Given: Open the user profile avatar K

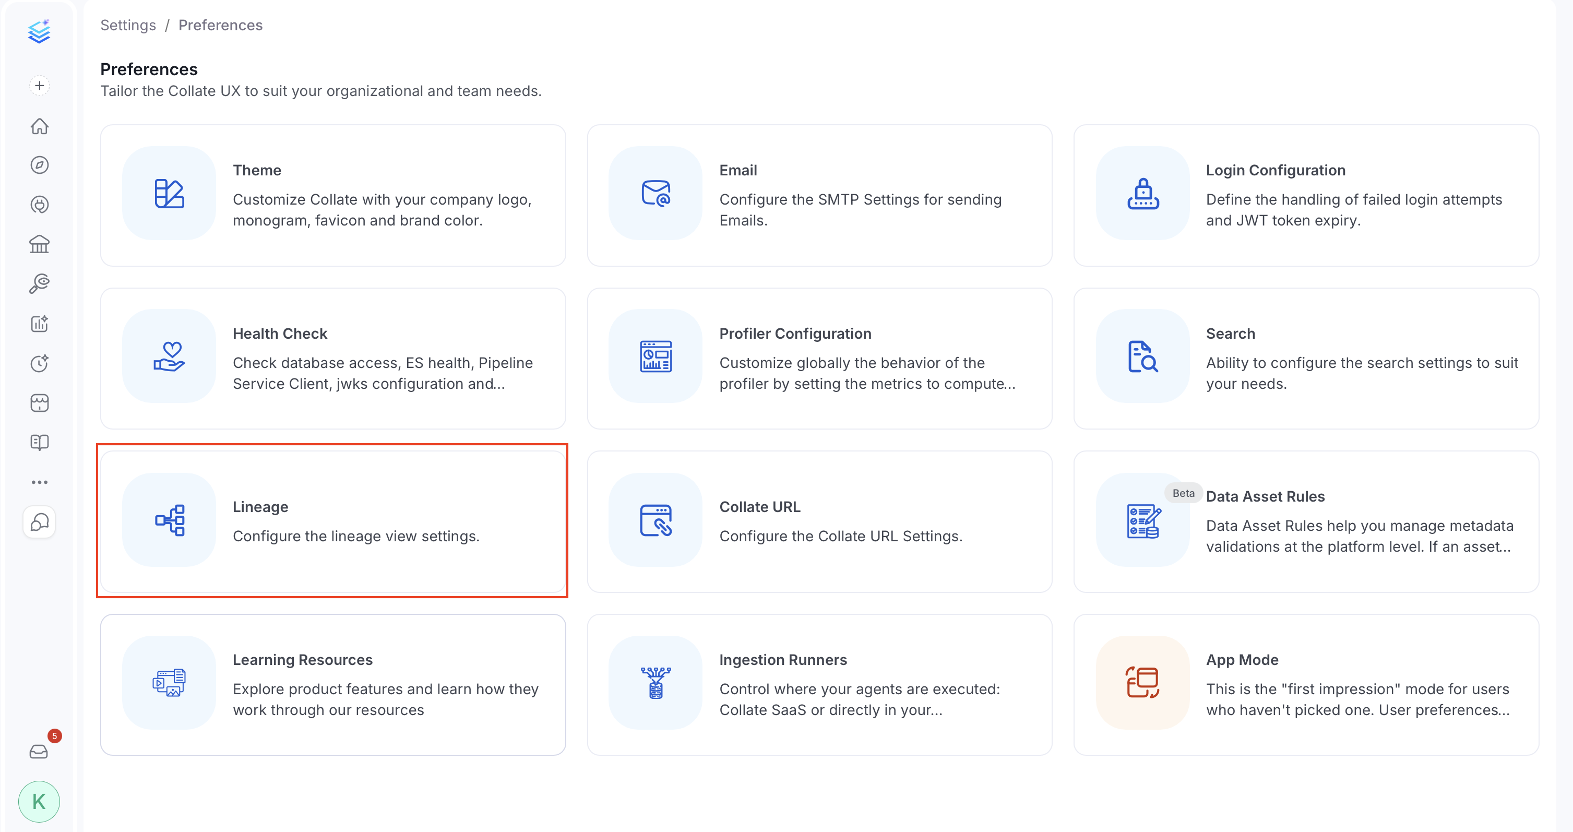Looking at the screenshot, I should [39, 801].
